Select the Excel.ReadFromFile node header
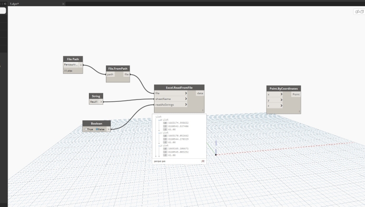 pos(179,88)
